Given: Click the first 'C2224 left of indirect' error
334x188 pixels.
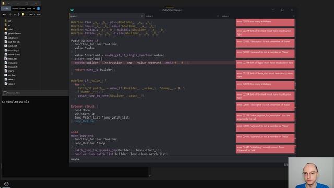Looking at the screenshot, I should (x=265, y=32).
